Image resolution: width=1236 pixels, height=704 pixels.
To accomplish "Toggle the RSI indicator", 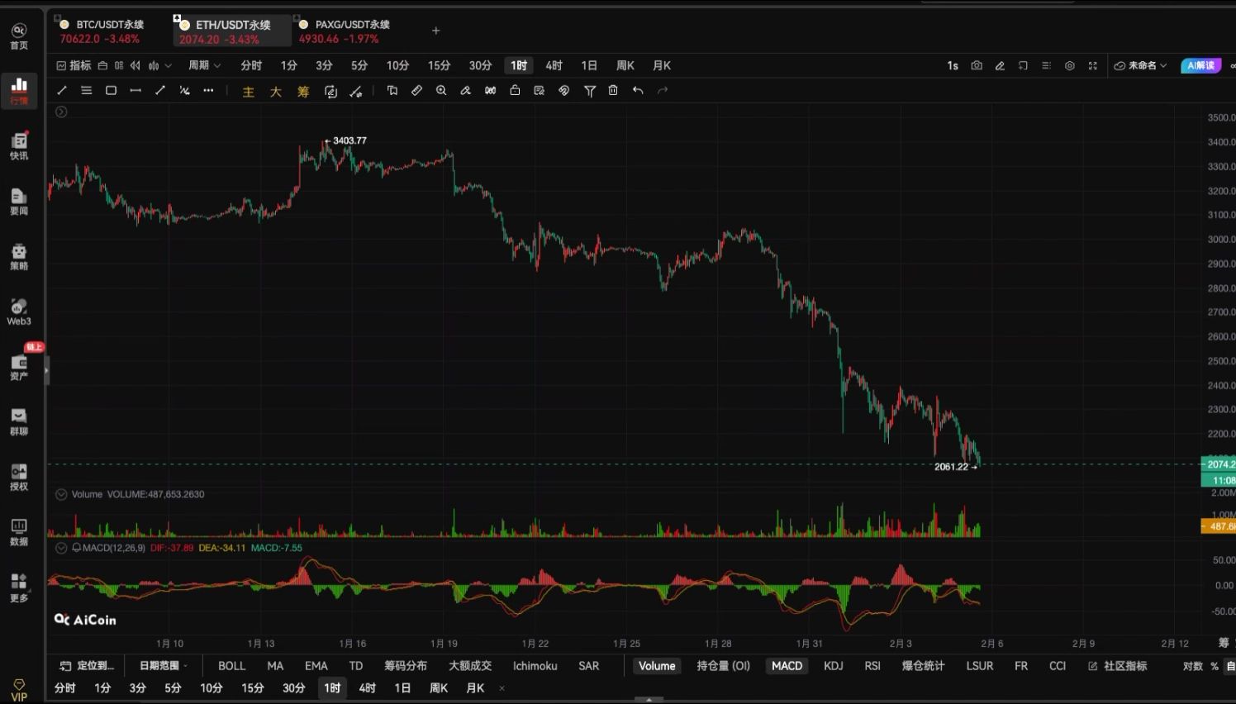I will [872, 666].
